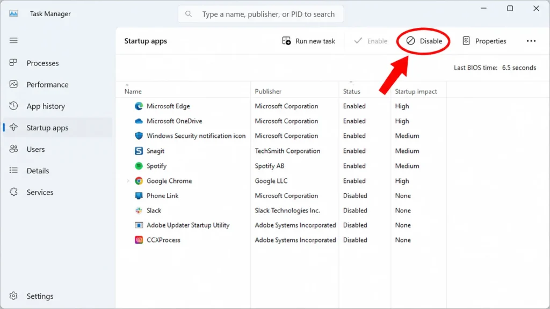Viewport: 550px width, 309px height.
Task: Click the Disable button
Action: (424, 41)
